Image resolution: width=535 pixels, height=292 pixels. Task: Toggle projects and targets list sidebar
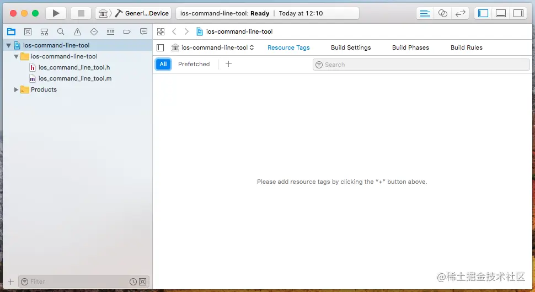160,48
